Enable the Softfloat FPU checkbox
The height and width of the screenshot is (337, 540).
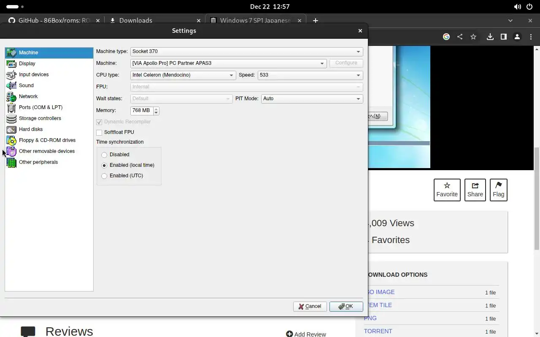click(x=99, y=132)
